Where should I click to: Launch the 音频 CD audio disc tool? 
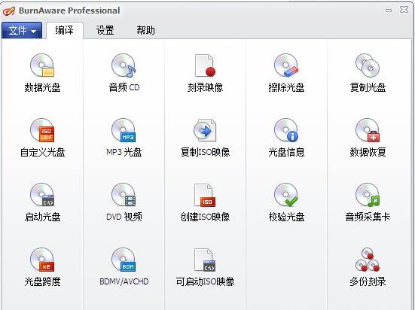tap(124, 73)
